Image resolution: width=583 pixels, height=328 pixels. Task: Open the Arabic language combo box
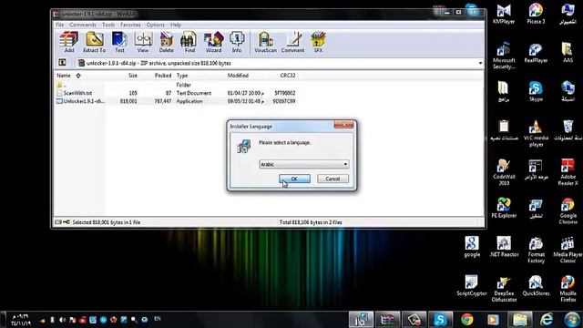click(x=303, y=164)
